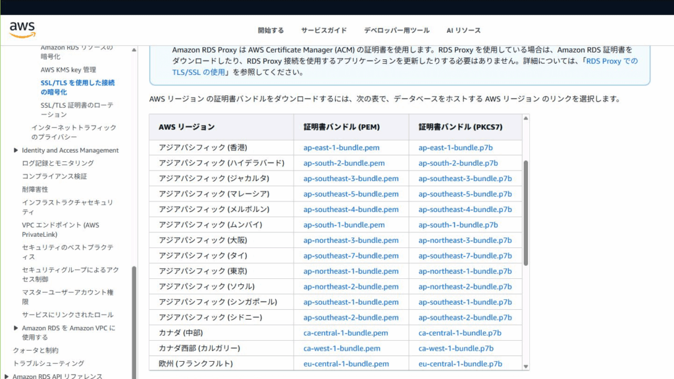This screenshot has height=379, width=674.
Task: Click sidebar scroll up arrow
Action: click(x=134, y=50)
